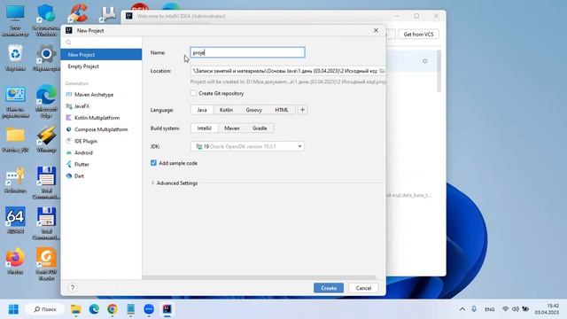
Task: Pick IntelliJ build system
Action: tap(205, 128)
